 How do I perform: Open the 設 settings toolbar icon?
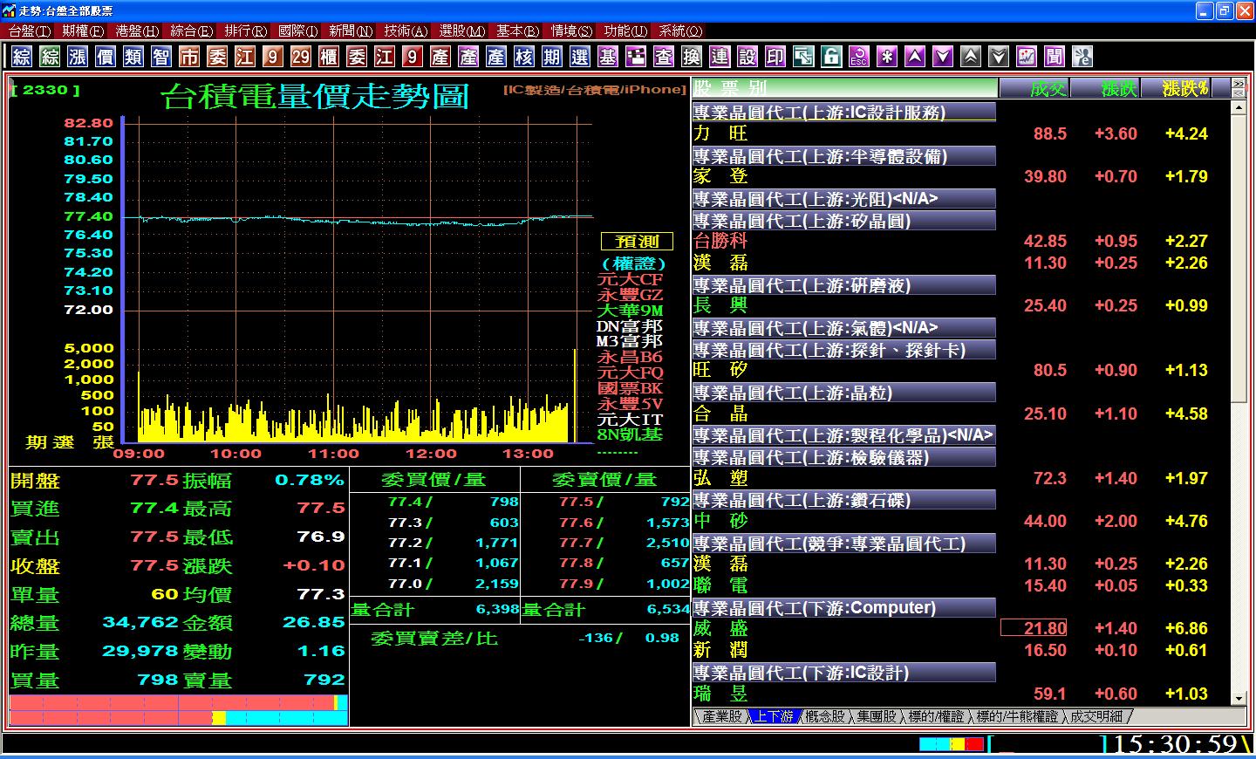pos(747,57)
